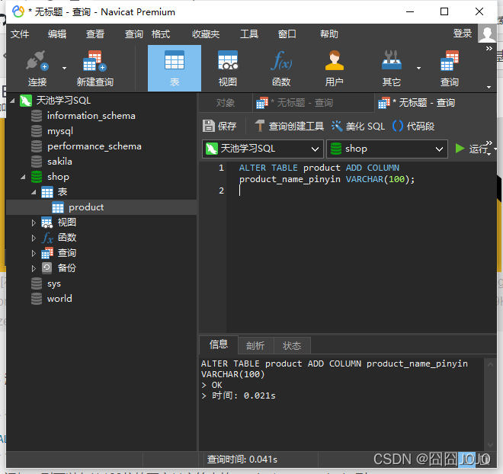Click 美化 SQL to beautify code
The height and width of the screenshot is (474, 503).
(x=358, y=126)
